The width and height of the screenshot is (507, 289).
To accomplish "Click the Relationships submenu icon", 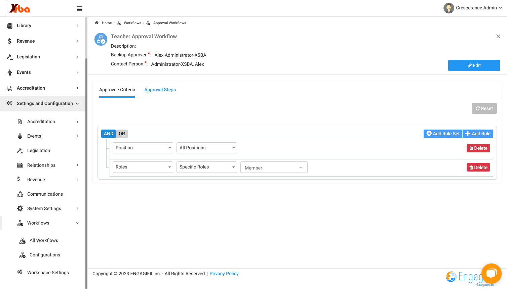I will tap(20, 165).
